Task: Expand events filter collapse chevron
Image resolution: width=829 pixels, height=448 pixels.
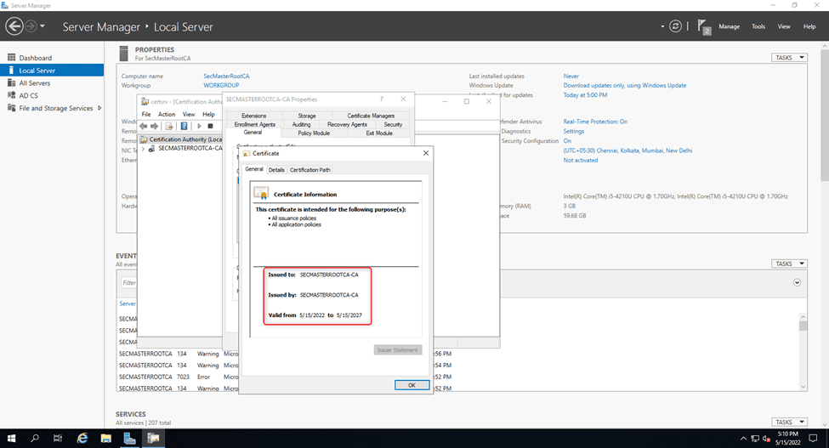Action: (797, 282)
